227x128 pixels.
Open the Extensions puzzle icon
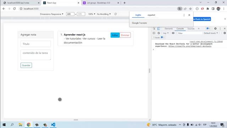(207, 9)
